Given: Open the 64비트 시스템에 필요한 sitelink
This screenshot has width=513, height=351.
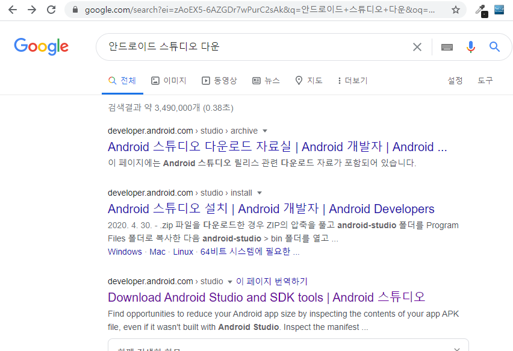Looking at the screenshot, I should click(250, 252).
